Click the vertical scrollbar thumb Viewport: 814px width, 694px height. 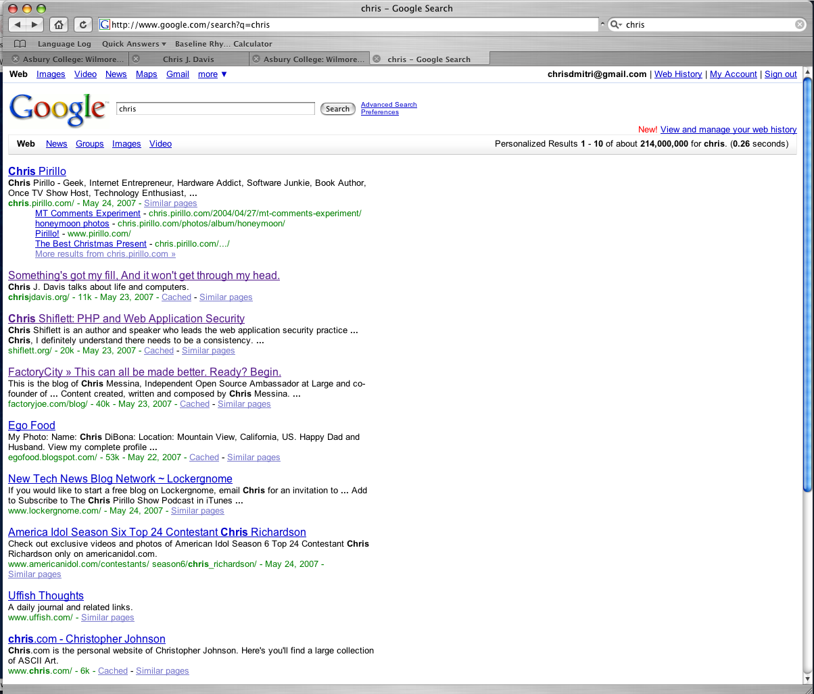click(x=808, y=284)
